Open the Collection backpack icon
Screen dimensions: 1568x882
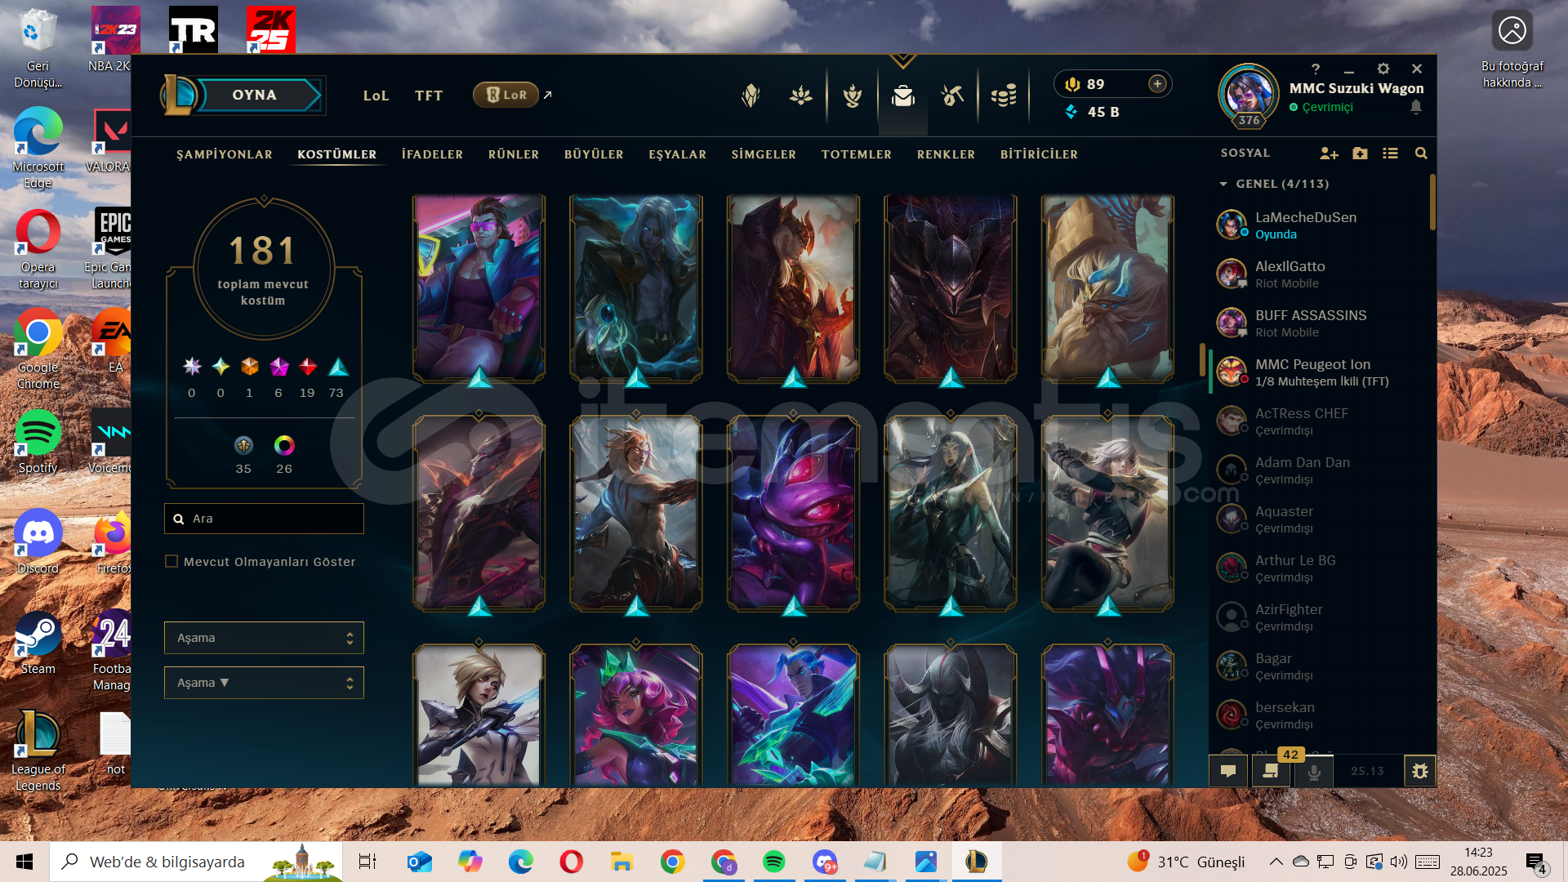903,96
